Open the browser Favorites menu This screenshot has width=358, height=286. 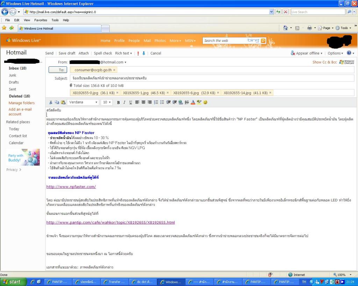pos(41,20)
